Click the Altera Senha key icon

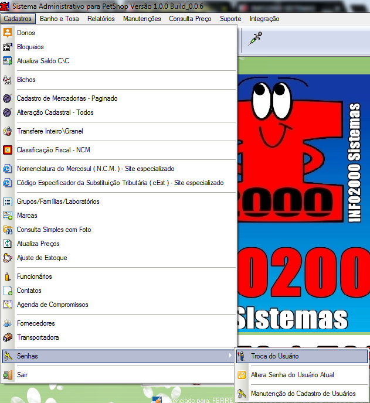tap(242, 375)
